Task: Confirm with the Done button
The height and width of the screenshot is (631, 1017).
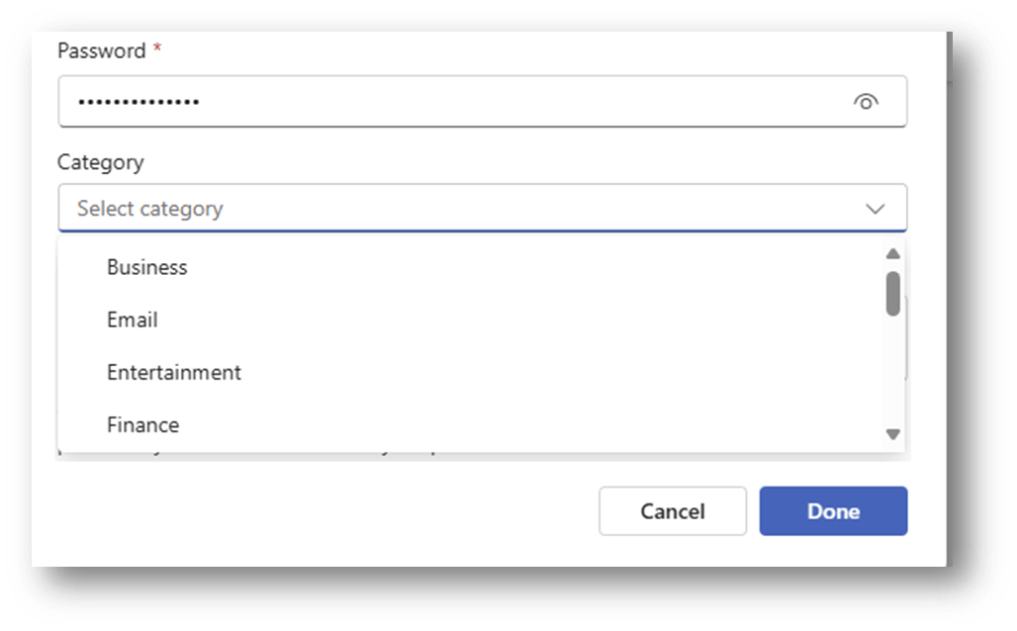Action: [833, 511]
